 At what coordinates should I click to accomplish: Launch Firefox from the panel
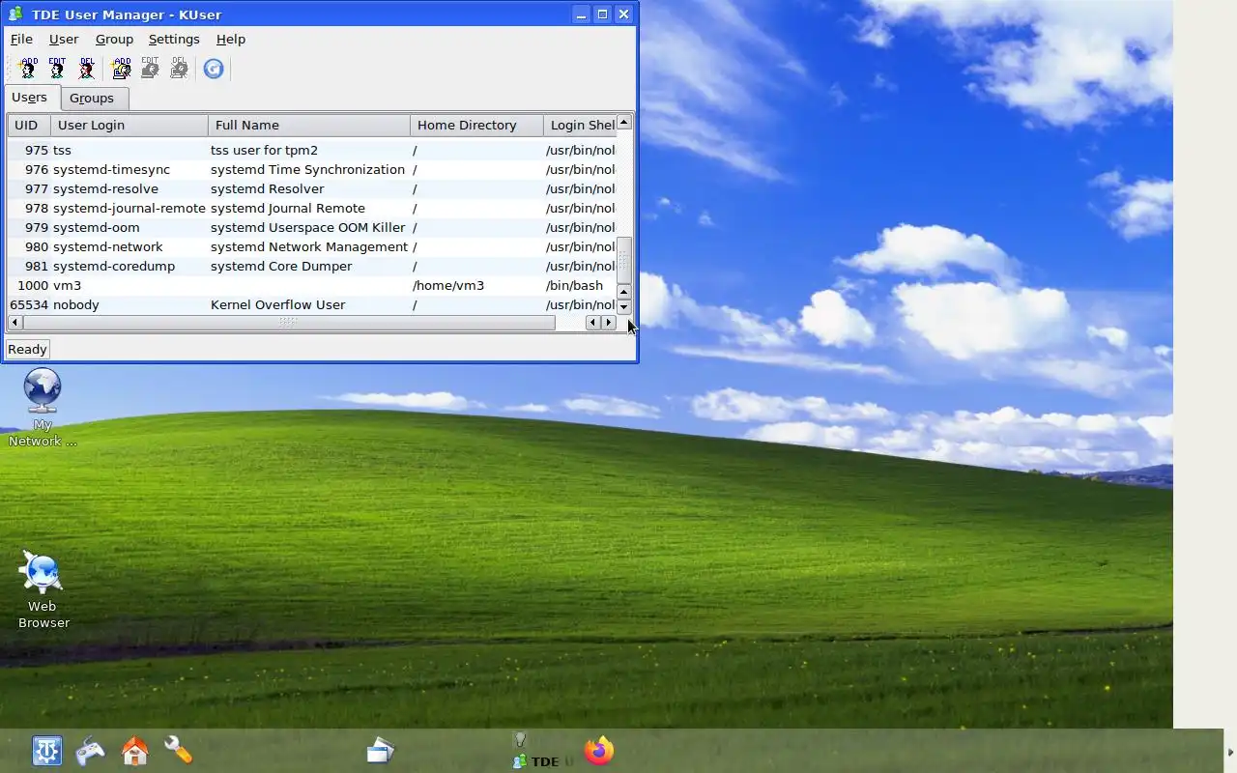(x=599, y=751)
